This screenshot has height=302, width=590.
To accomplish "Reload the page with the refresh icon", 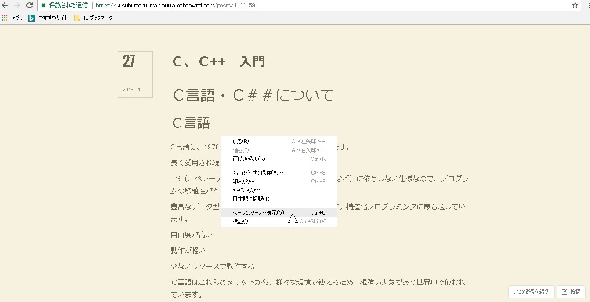I will tap(29, 5).
